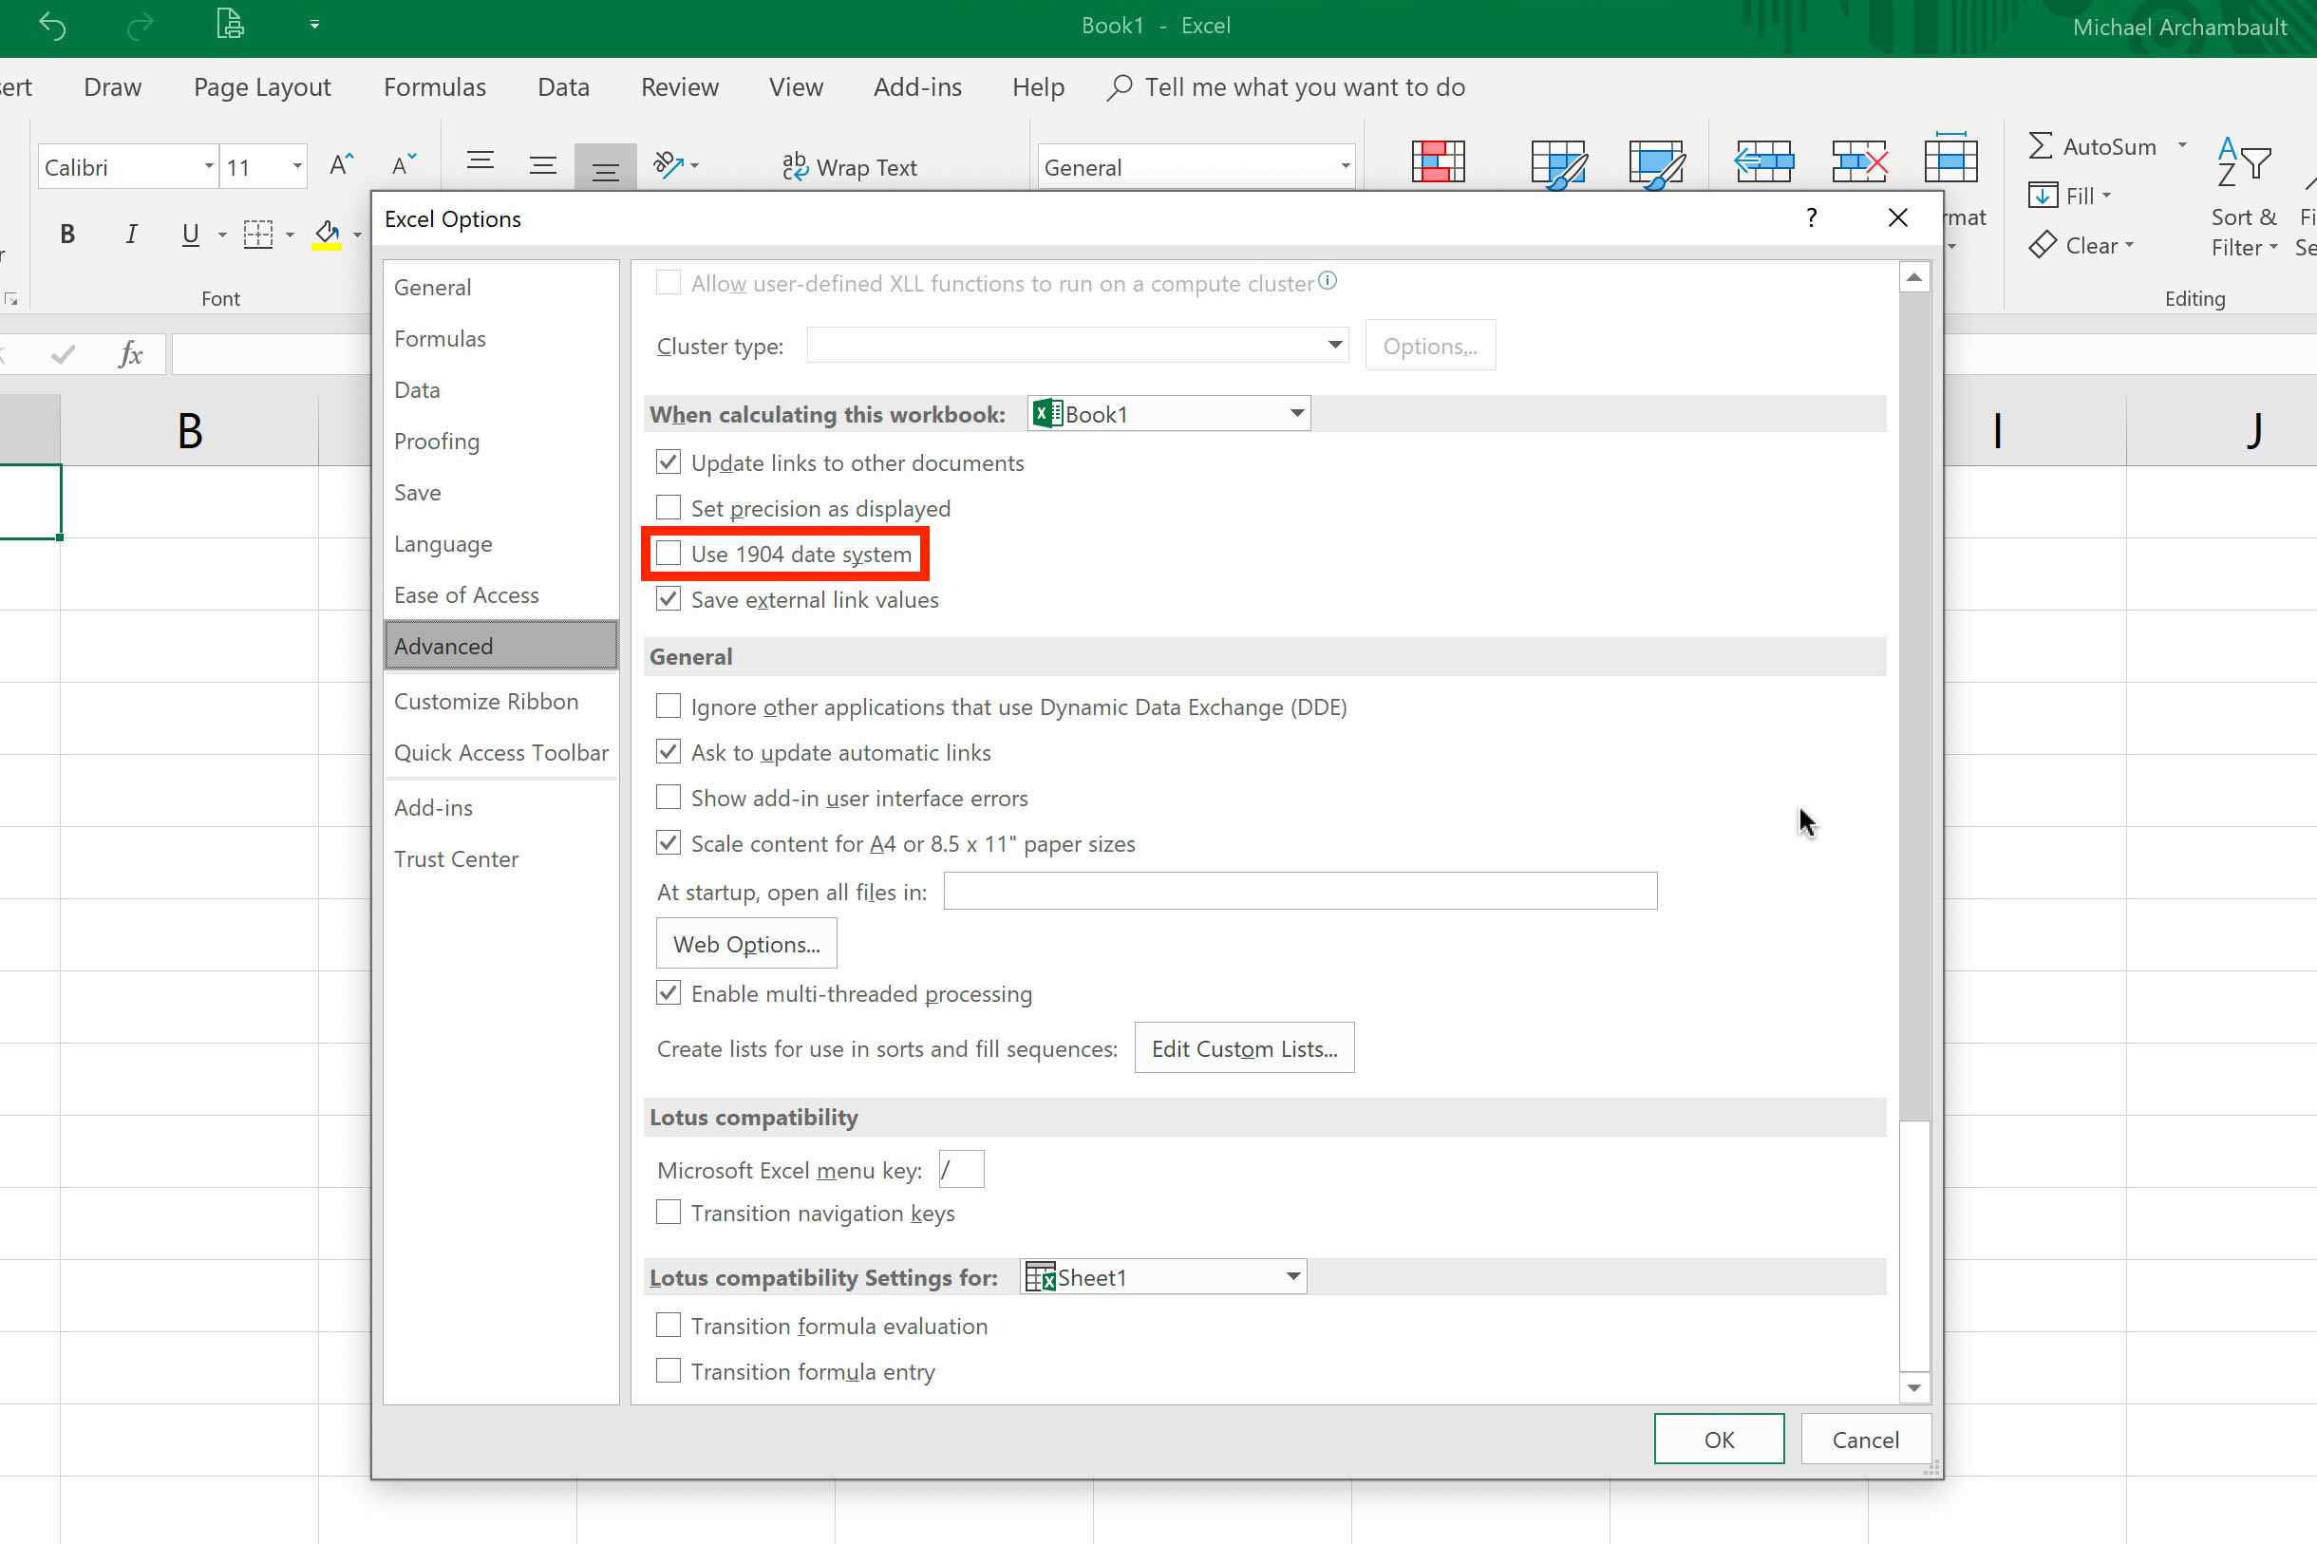
Task: Toggle the Use 1904 date system checkbox
Action: click(x=669, y=554)
